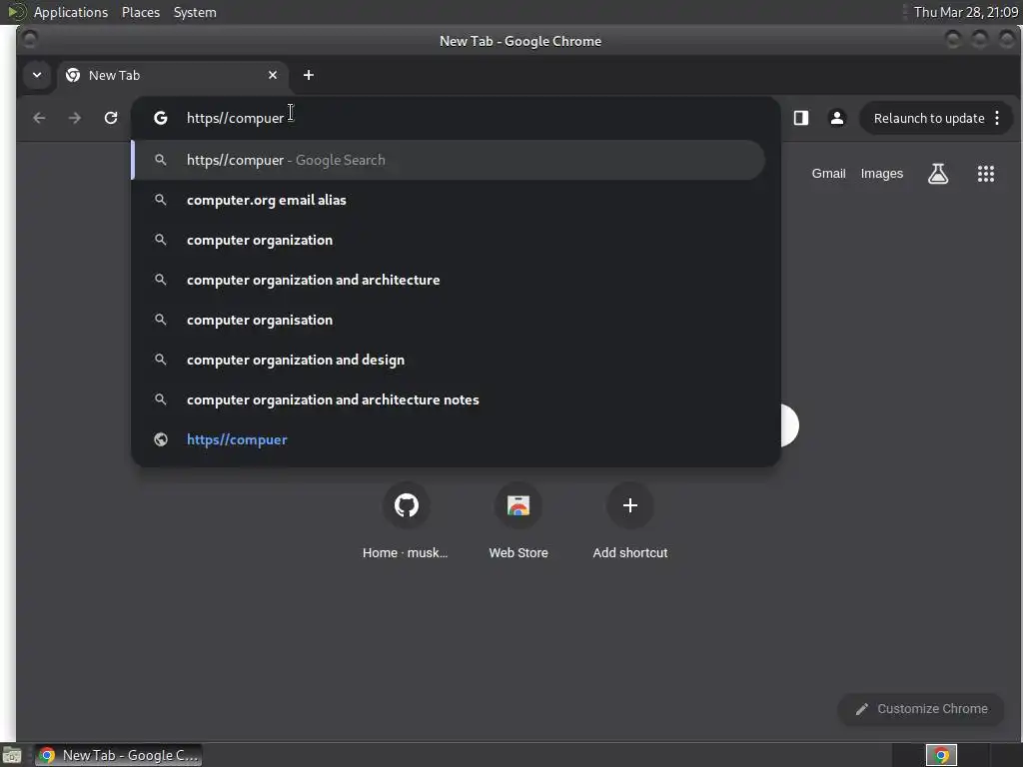The width and height of the screenshot is (1023, 767).
Task: Open the profile avatar icon
Action: 837,118
